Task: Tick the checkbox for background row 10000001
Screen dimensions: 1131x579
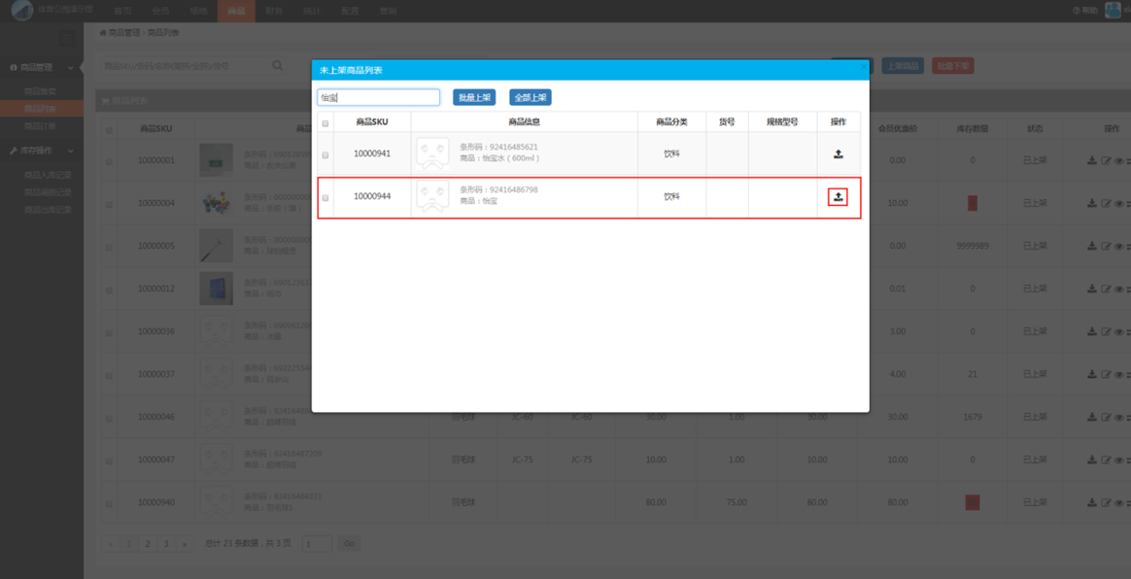Action: [109, 161]
